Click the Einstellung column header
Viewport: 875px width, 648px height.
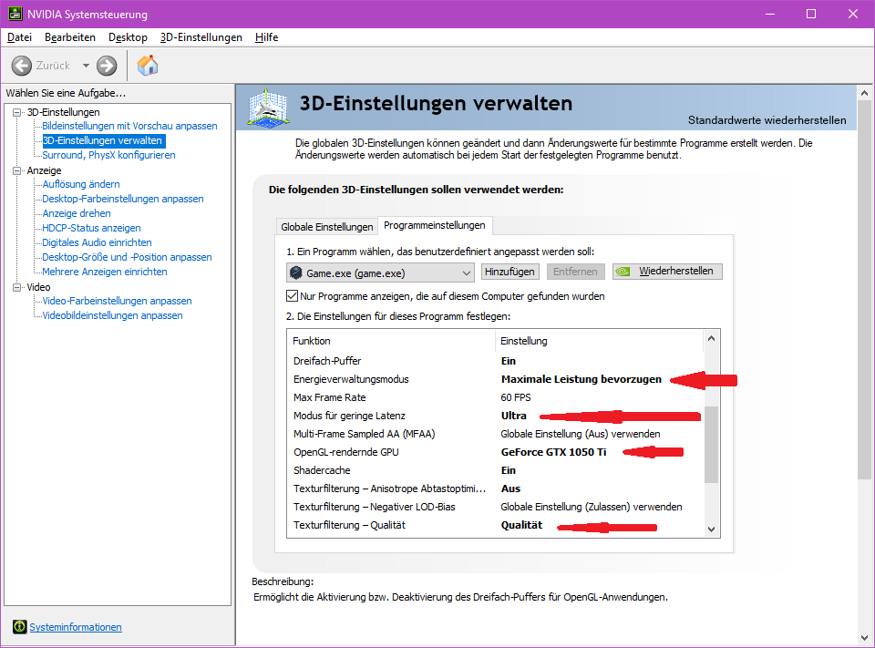[600, 341]
